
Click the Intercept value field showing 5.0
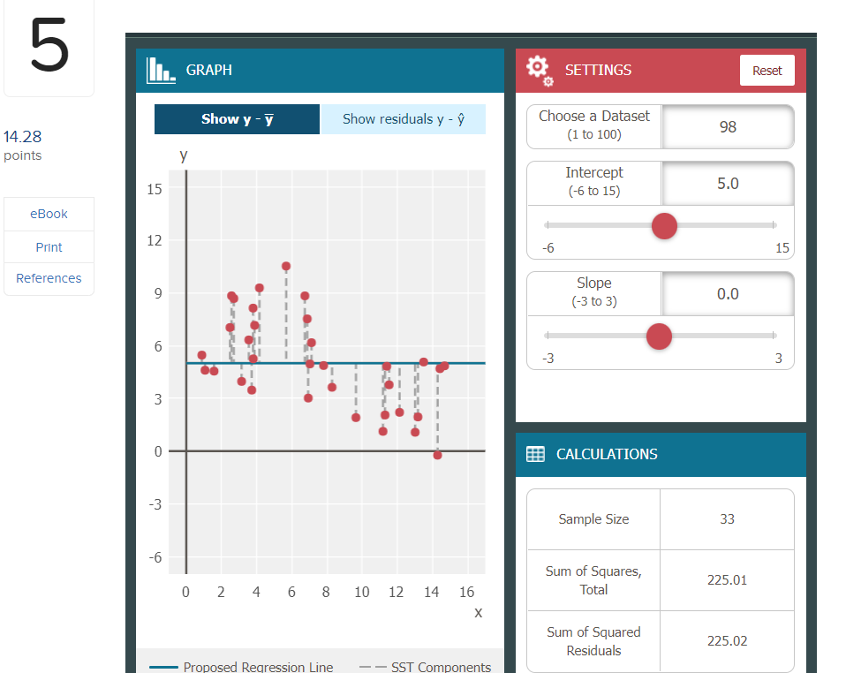click(x=727, y=183)
